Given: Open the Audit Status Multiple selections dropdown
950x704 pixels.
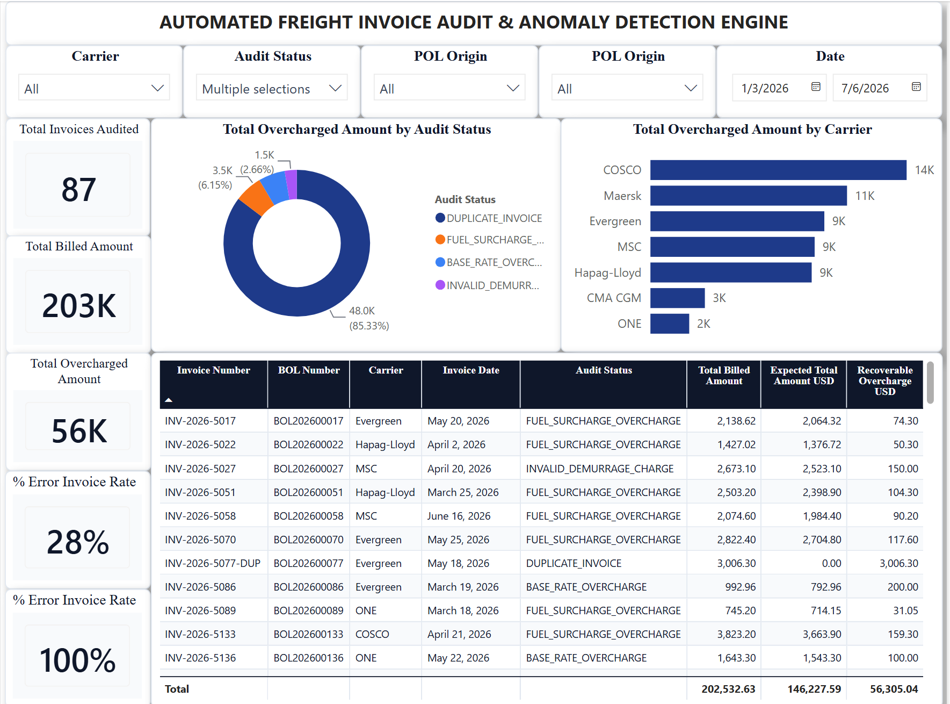Looking at the screenshot, I should 272,88.
